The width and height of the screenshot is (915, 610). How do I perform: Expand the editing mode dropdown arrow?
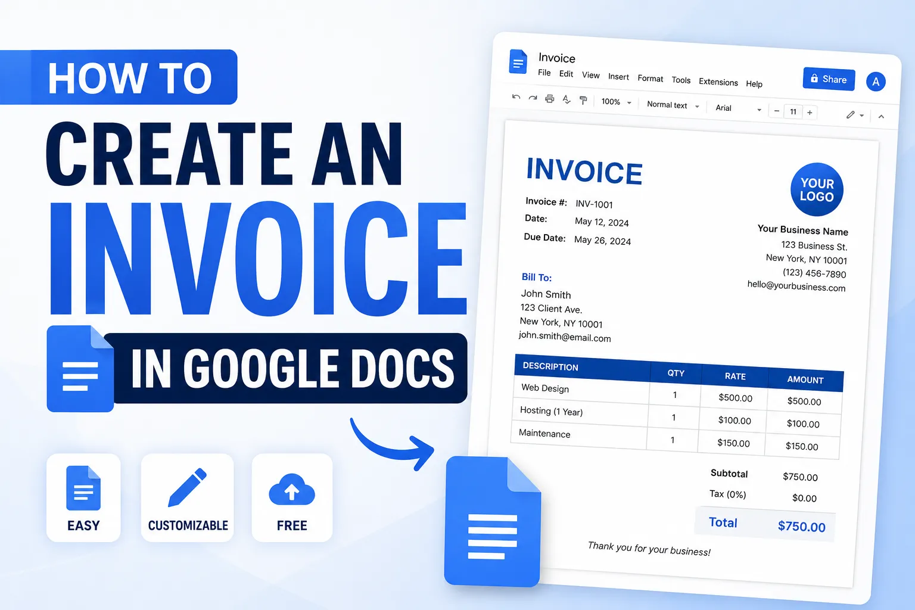pos(862,115)
